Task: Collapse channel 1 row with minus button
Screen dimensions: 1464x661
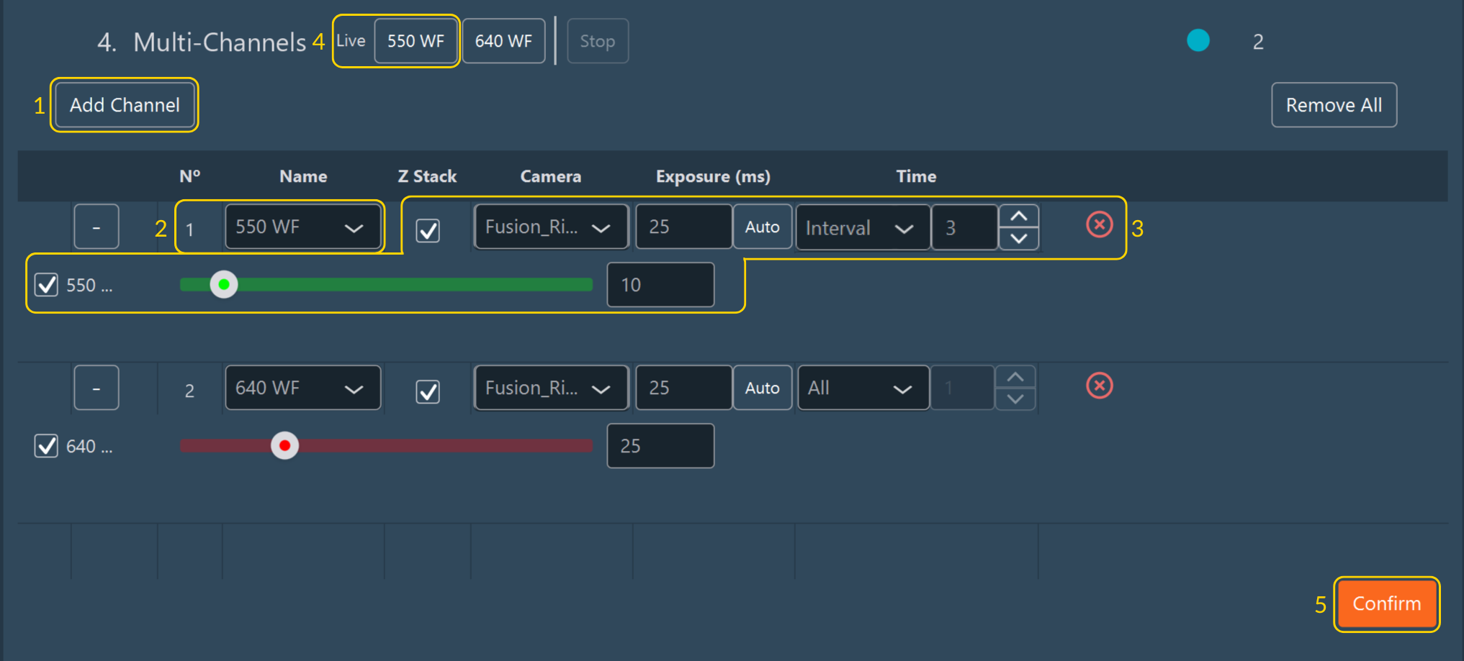Action: pyautogui.click(x=96, y=227)
